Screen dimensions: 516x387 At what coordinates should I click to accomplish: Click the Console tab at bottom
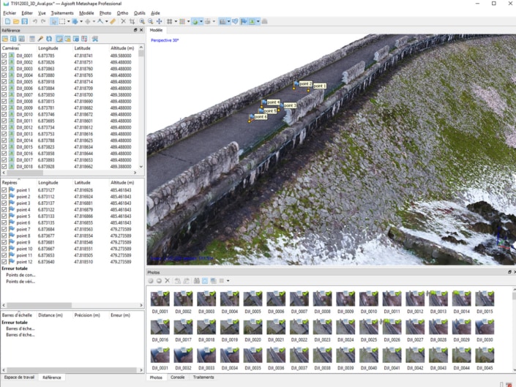click(178, 377)
